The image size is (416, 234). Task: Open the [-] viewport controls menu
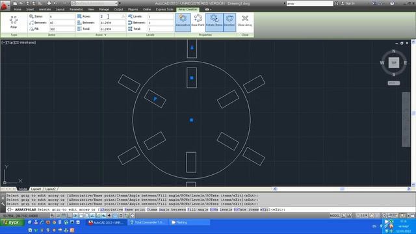pos(4,42)
